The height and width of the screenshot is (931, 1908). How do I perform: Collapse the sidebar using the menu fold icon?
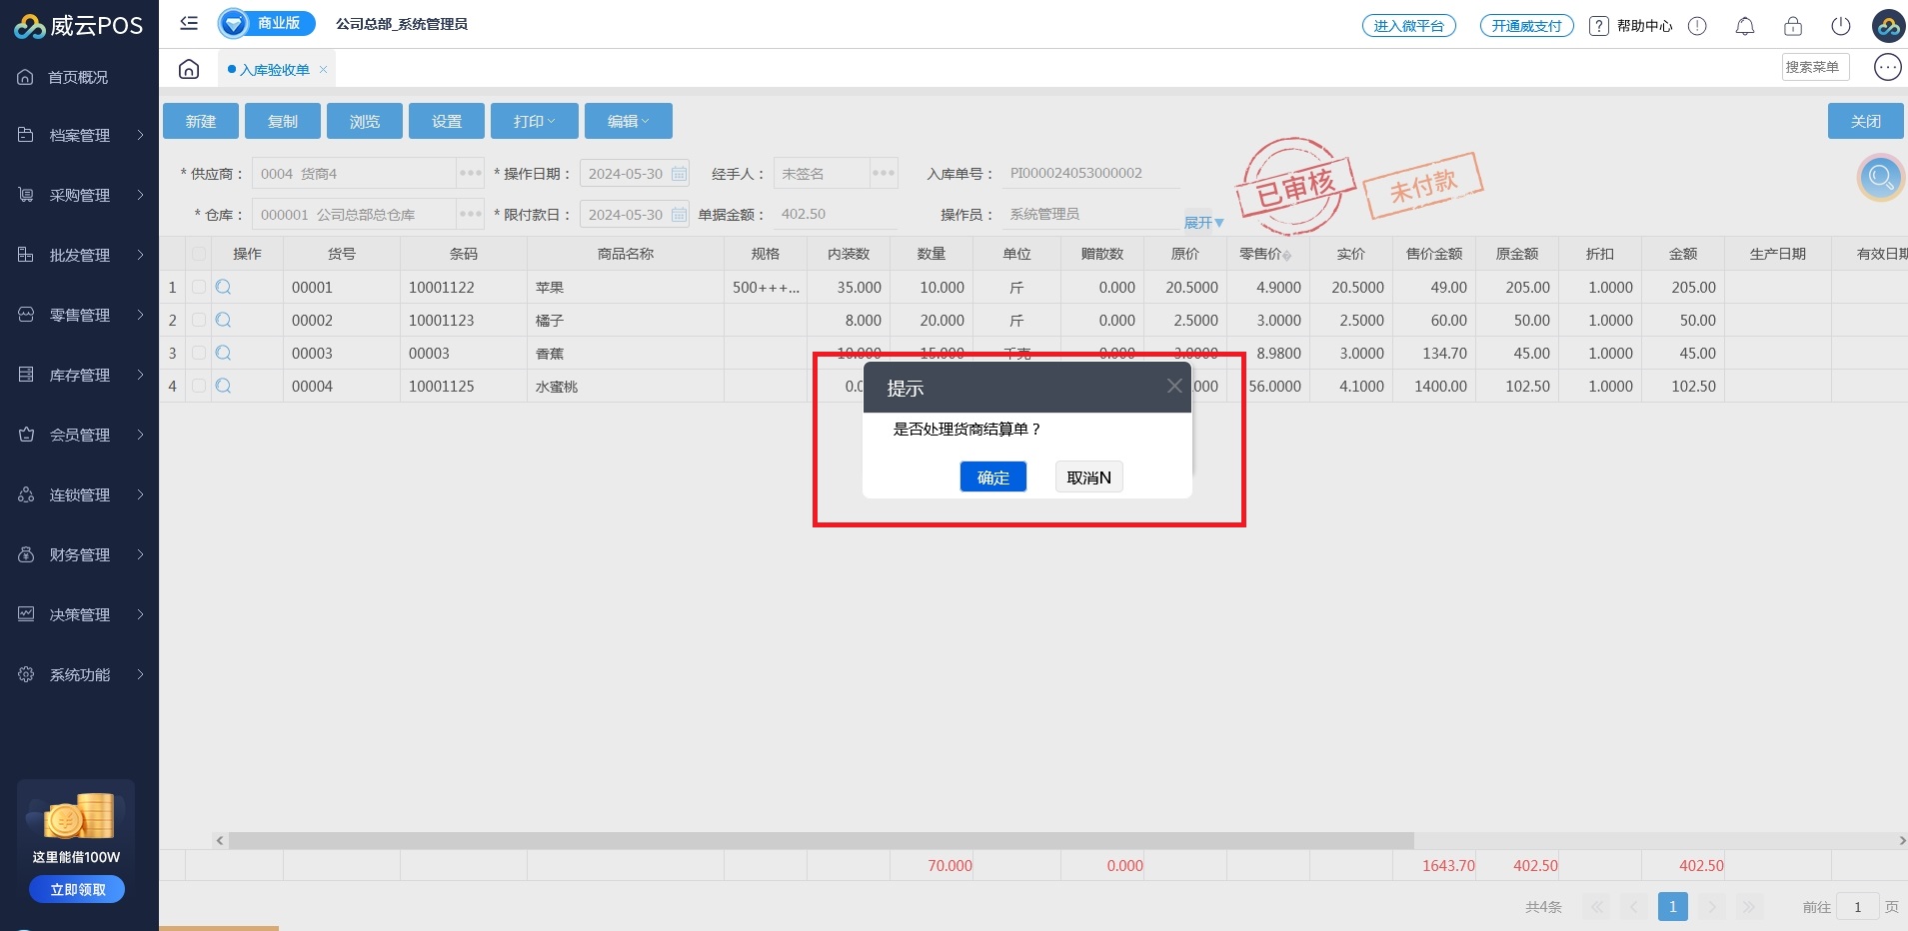[189, 23]
